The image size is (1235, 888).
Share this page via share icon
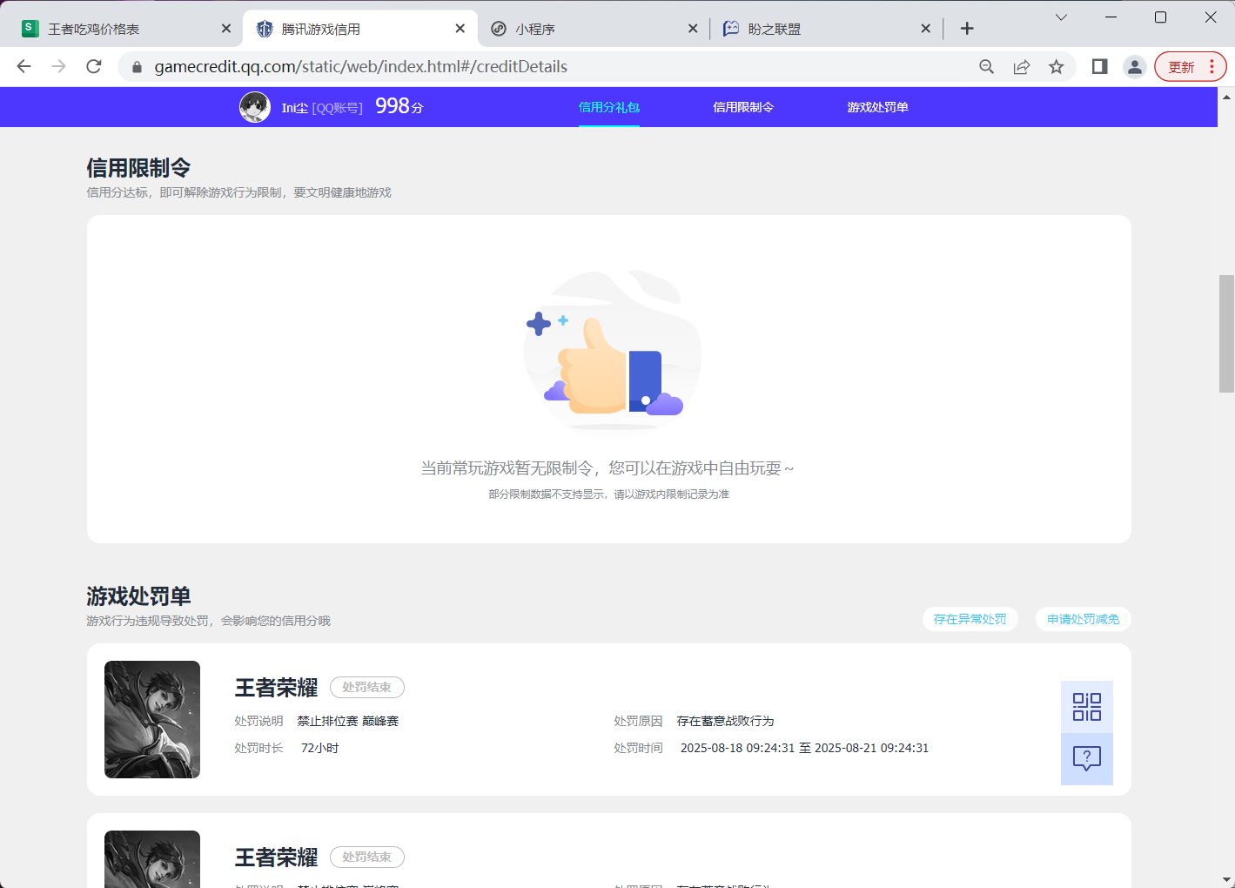[1022, 67]
